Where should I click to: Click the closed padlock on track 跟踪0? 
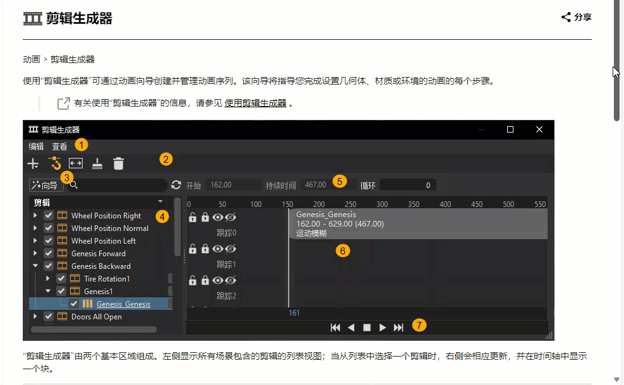pos(205,217)
